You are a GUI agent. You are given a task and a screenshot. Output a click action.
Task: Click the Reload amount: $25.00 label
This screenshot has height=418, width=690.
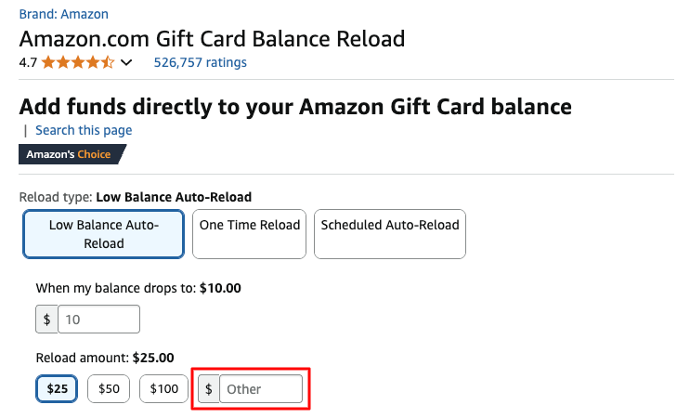104,358
